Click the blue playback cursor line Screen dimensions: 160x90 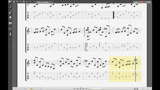135,69
